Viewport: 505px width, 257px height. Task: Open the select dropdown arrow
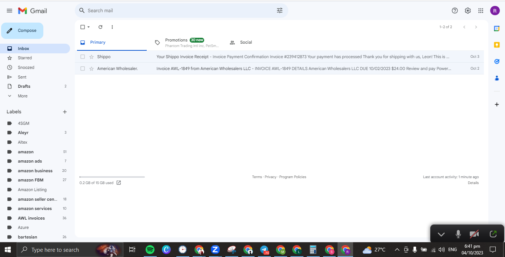[x=89, y=27]
